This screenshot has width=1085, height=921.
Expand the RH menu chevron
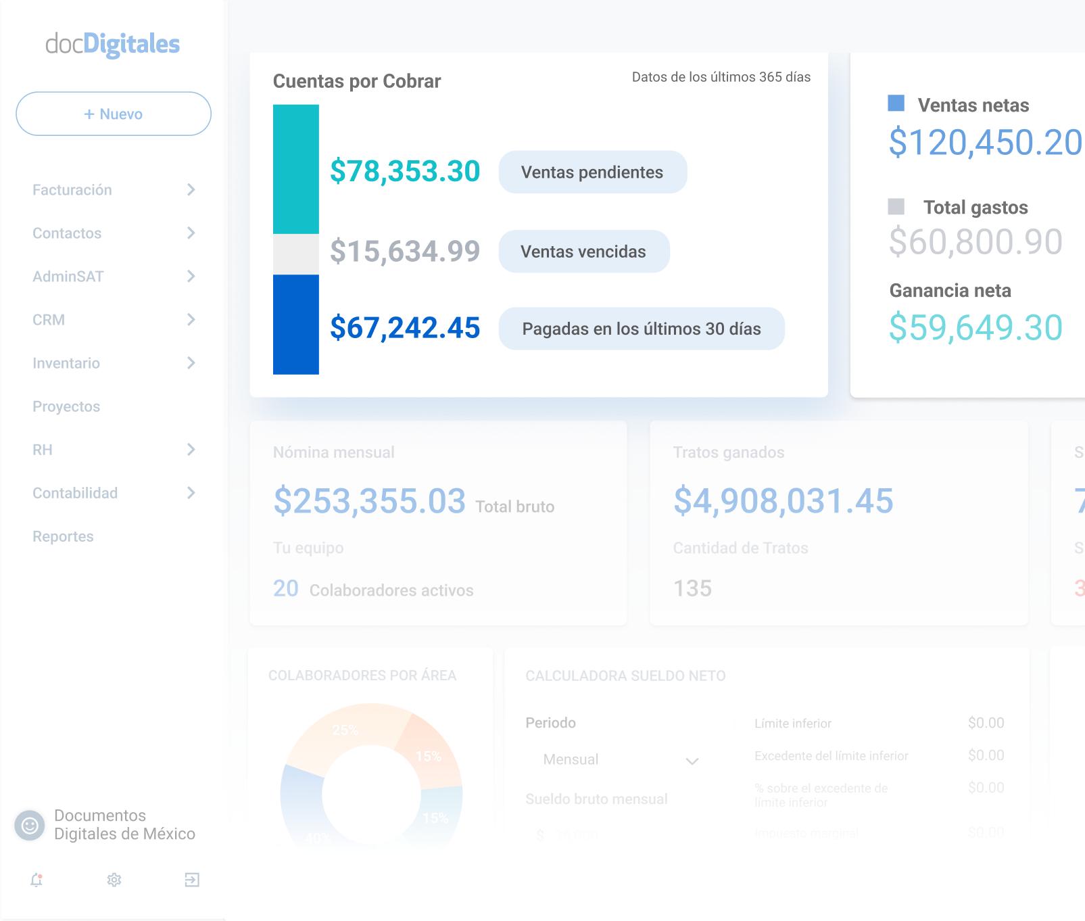coord(191,450)
